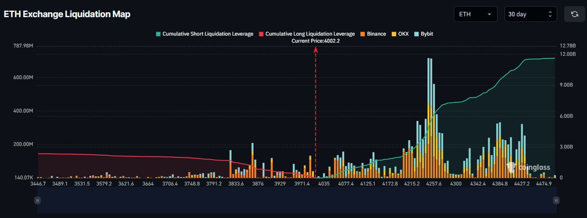Click the 30 day stepper arrows
The image size is (587, 218).
pos(550,14)
